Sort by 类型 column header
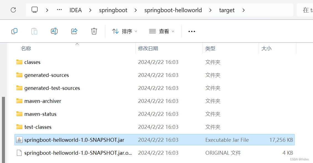 [x=210, y=48]
